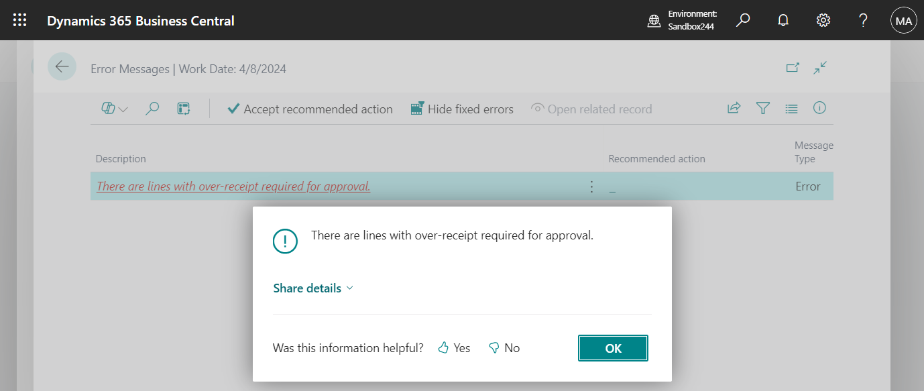Toggle Hide fixed errors on the toolbar
924x391 pixels.
coord(461,108)
